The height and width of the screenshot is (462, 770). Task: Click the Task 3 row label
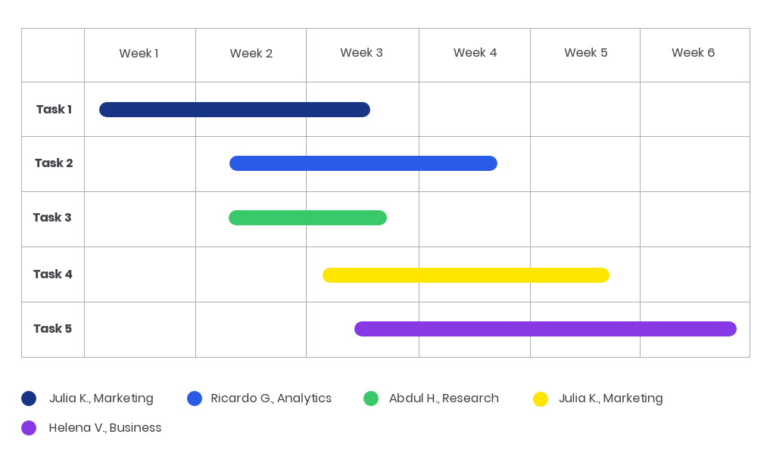(x=52, y=218)
